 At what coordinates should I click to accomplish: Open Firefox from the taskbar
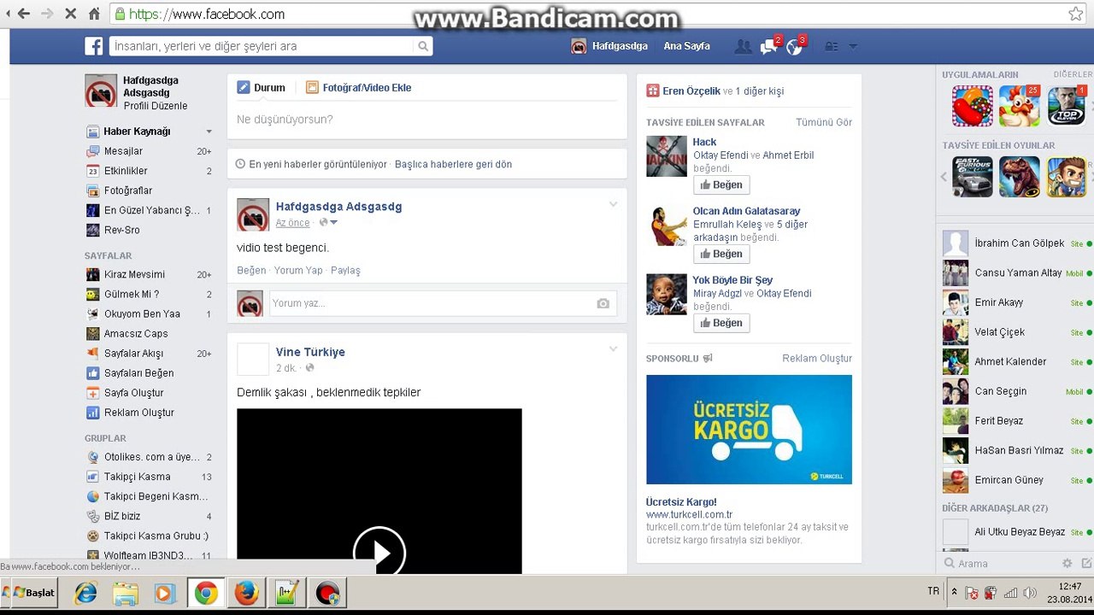(x=246, y=593)
